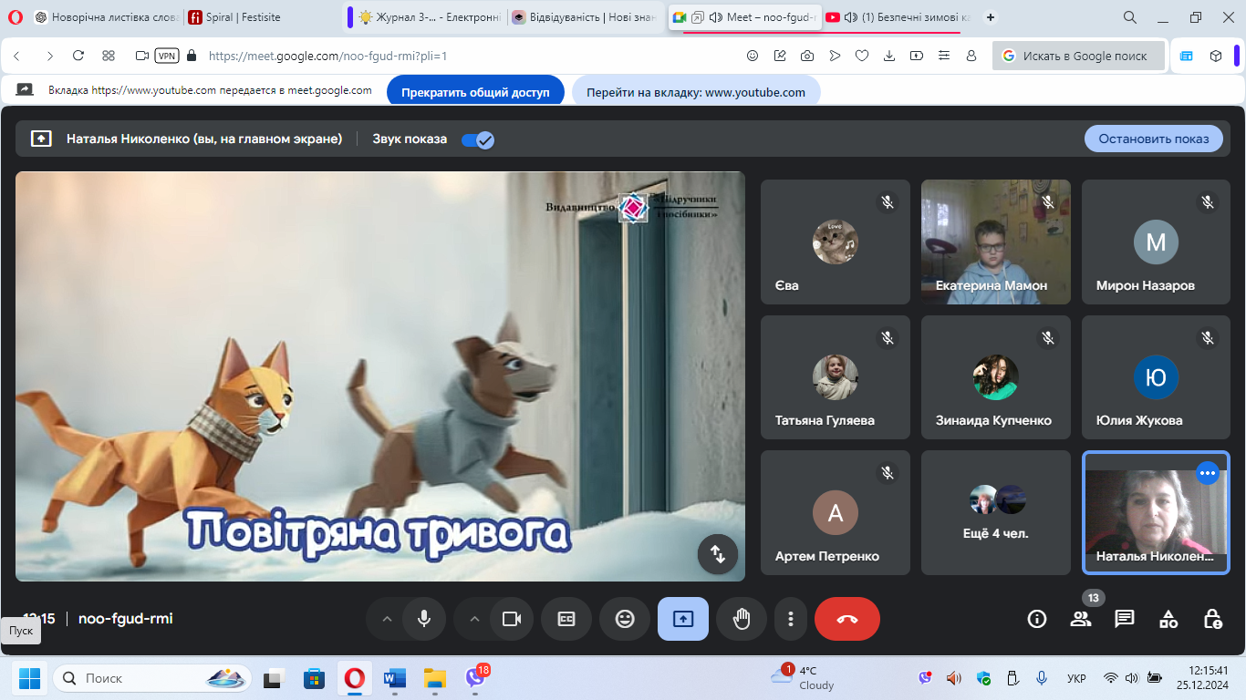Open Word from the taskbar

click(395, 678)
